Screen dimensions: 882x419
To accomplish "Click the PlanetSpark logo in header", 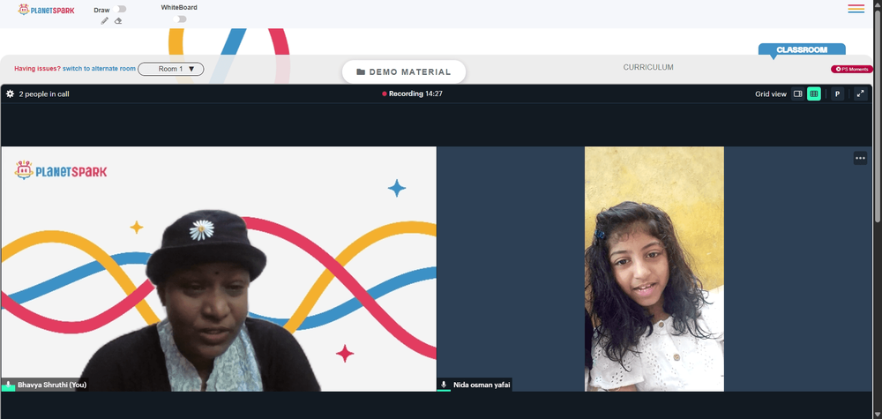I will point(46,10).
